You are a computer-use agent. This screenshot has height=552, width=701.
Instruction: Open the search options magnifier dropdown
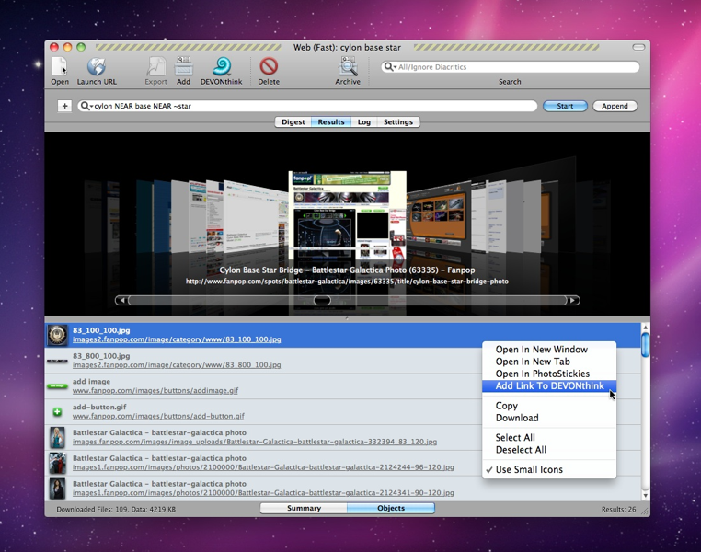390,67
